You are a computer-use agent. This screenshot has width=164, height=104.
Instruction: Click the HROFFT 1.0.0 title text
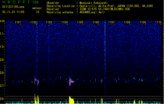point(21,2)
